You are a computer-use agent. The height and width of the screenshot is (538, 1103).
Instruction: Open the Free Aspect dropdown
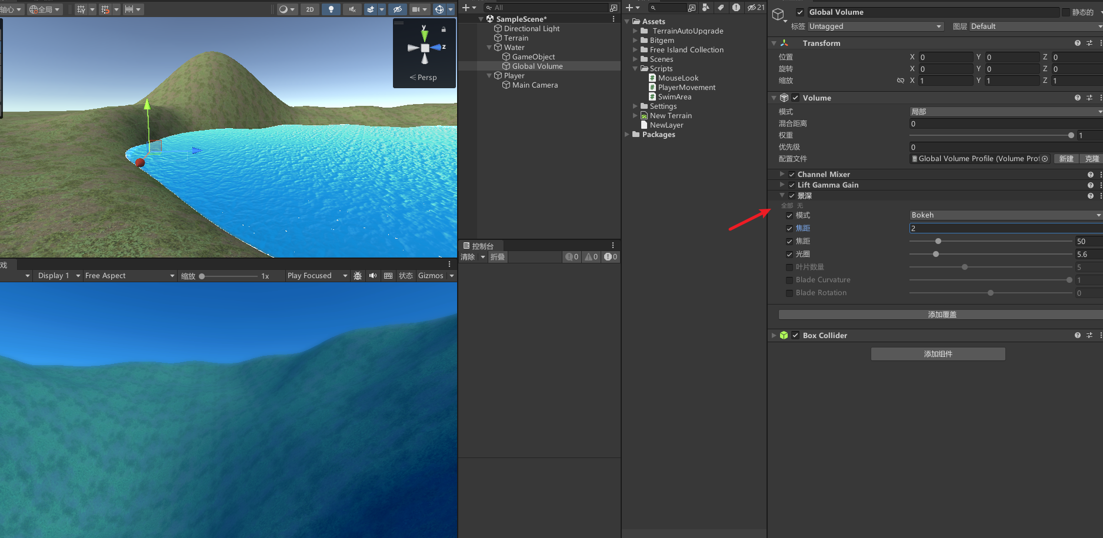129,276
